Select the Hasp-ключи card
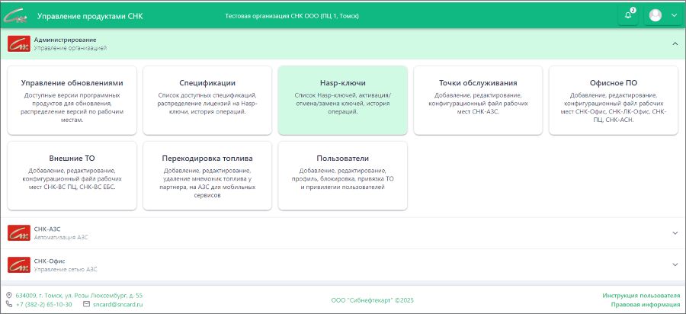 point(342,100)
